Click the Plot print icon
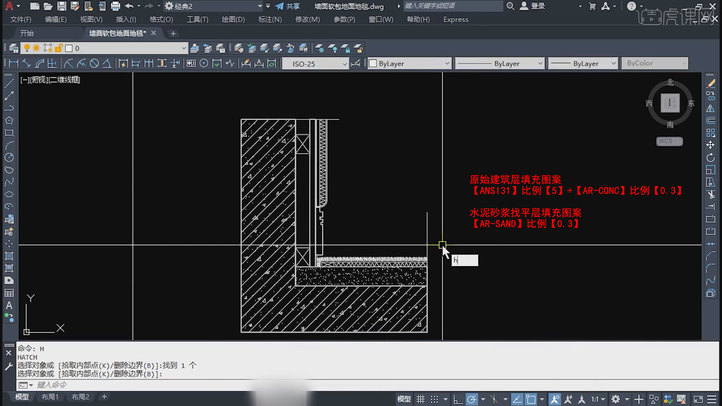722x406 pixels. click(x=115, y=6)
